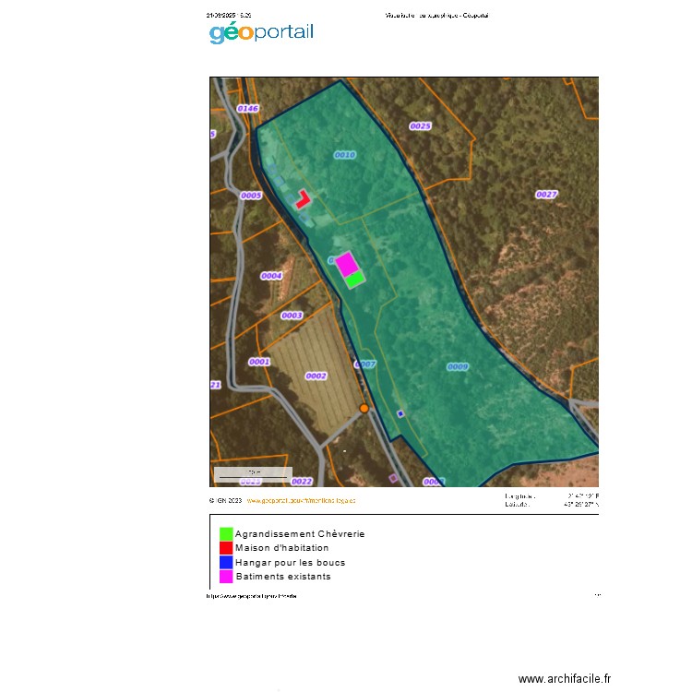Click the page title text in the header

coord(436,16)
